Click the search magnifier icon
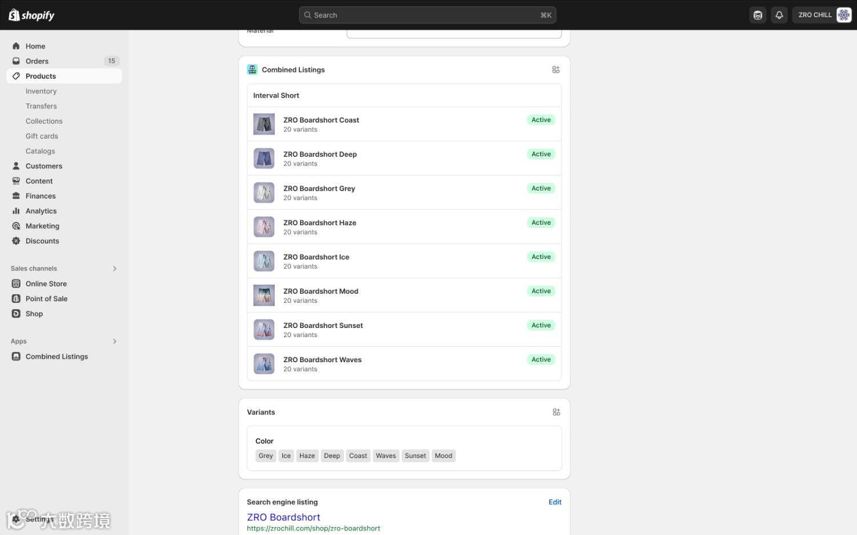The height and width of the screenshot is (535, 857). click(x=307, y=15)
